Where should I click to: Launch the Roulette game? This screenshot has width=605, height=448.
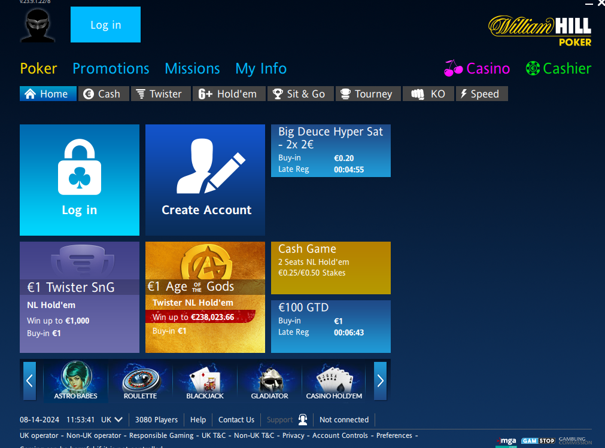[140, 380]
